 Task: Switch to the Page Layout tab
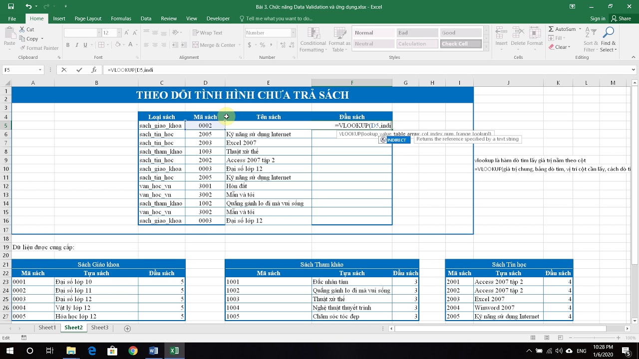pyautogui.click(x=88, y=18)
